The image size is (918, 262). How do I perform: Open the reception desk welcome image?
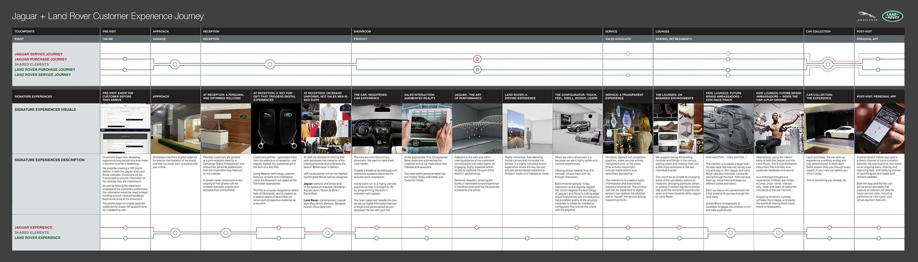coord(226,129)
